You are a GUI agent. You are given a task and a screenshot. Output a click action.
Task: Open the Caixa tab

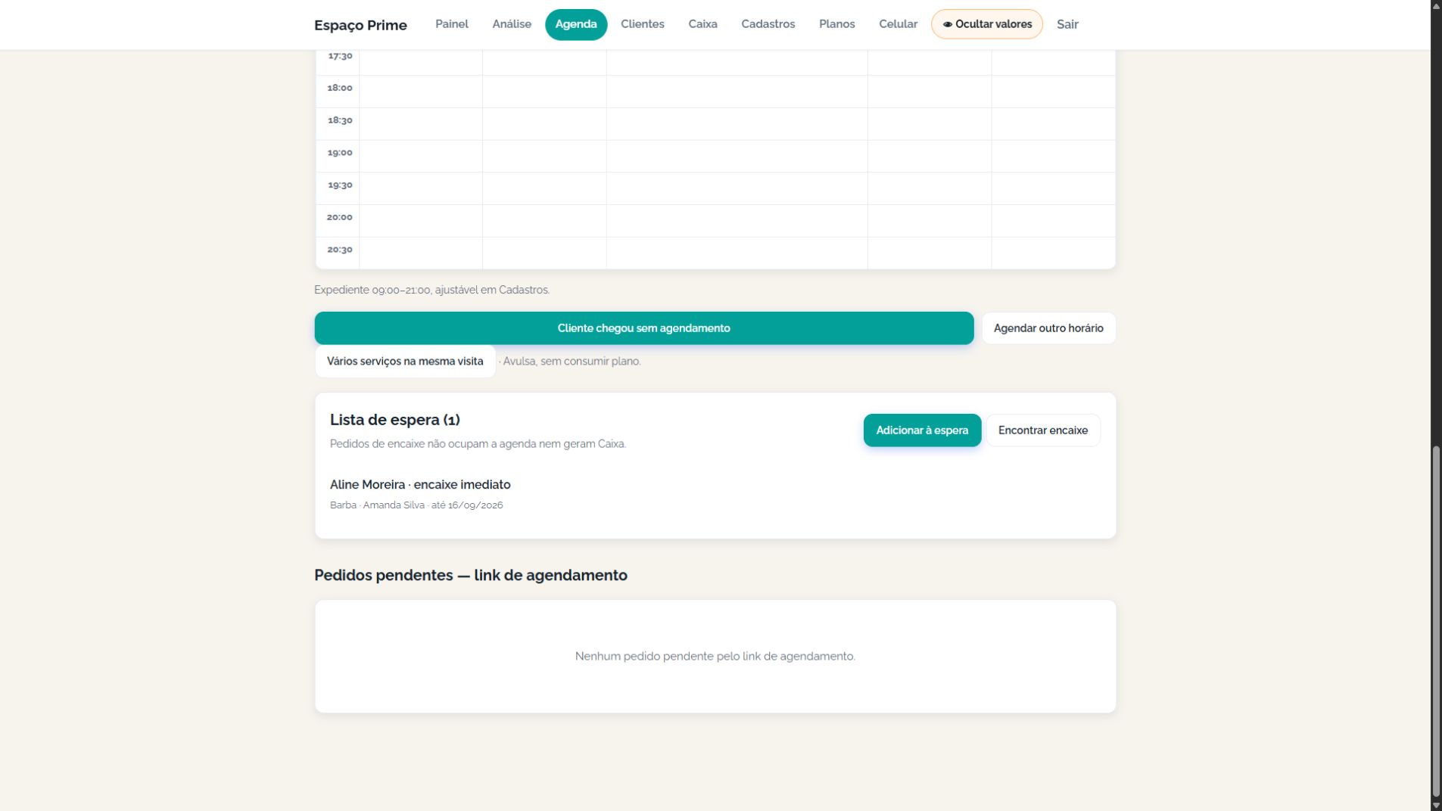point(702,24)
